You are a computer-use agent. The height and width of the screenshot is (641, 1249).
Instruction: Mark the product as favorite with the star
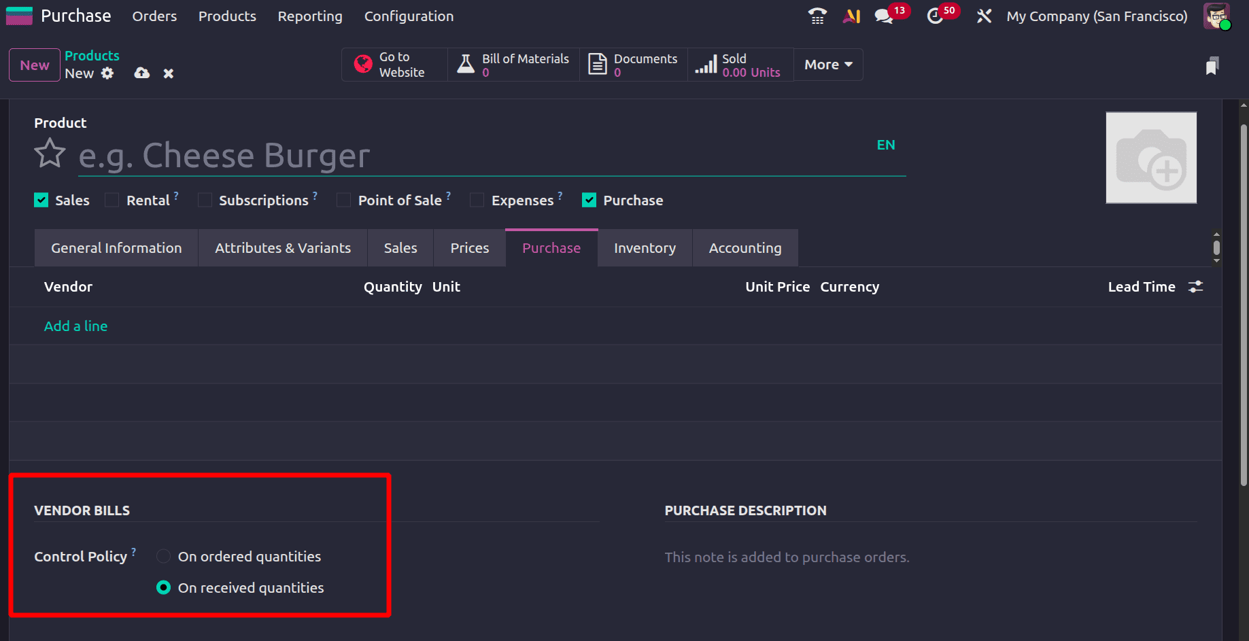tap(49, 154)
